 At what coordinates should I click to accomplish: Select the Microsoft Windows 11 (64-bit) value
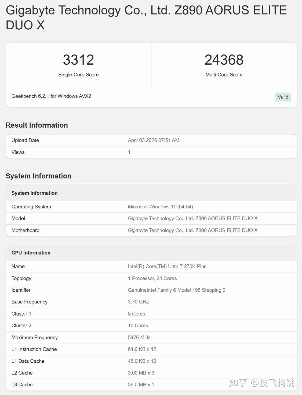(160, 207)
